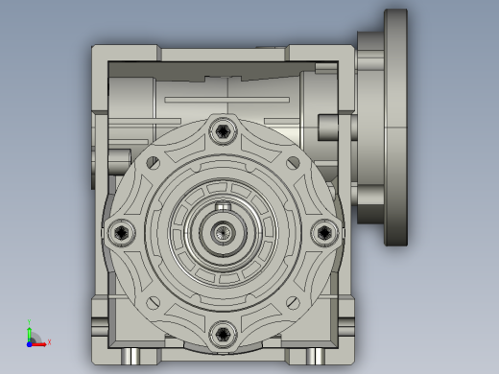Click the red X axis arrow of the triad
499x374 pixels.
(39, 344)
